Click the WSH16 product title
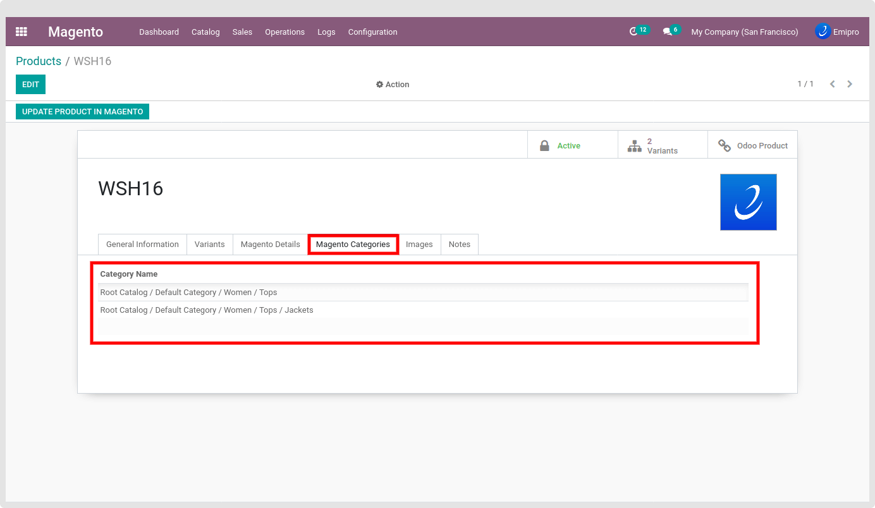The width and height of the screenshot is (875, 508). (131, 188)
